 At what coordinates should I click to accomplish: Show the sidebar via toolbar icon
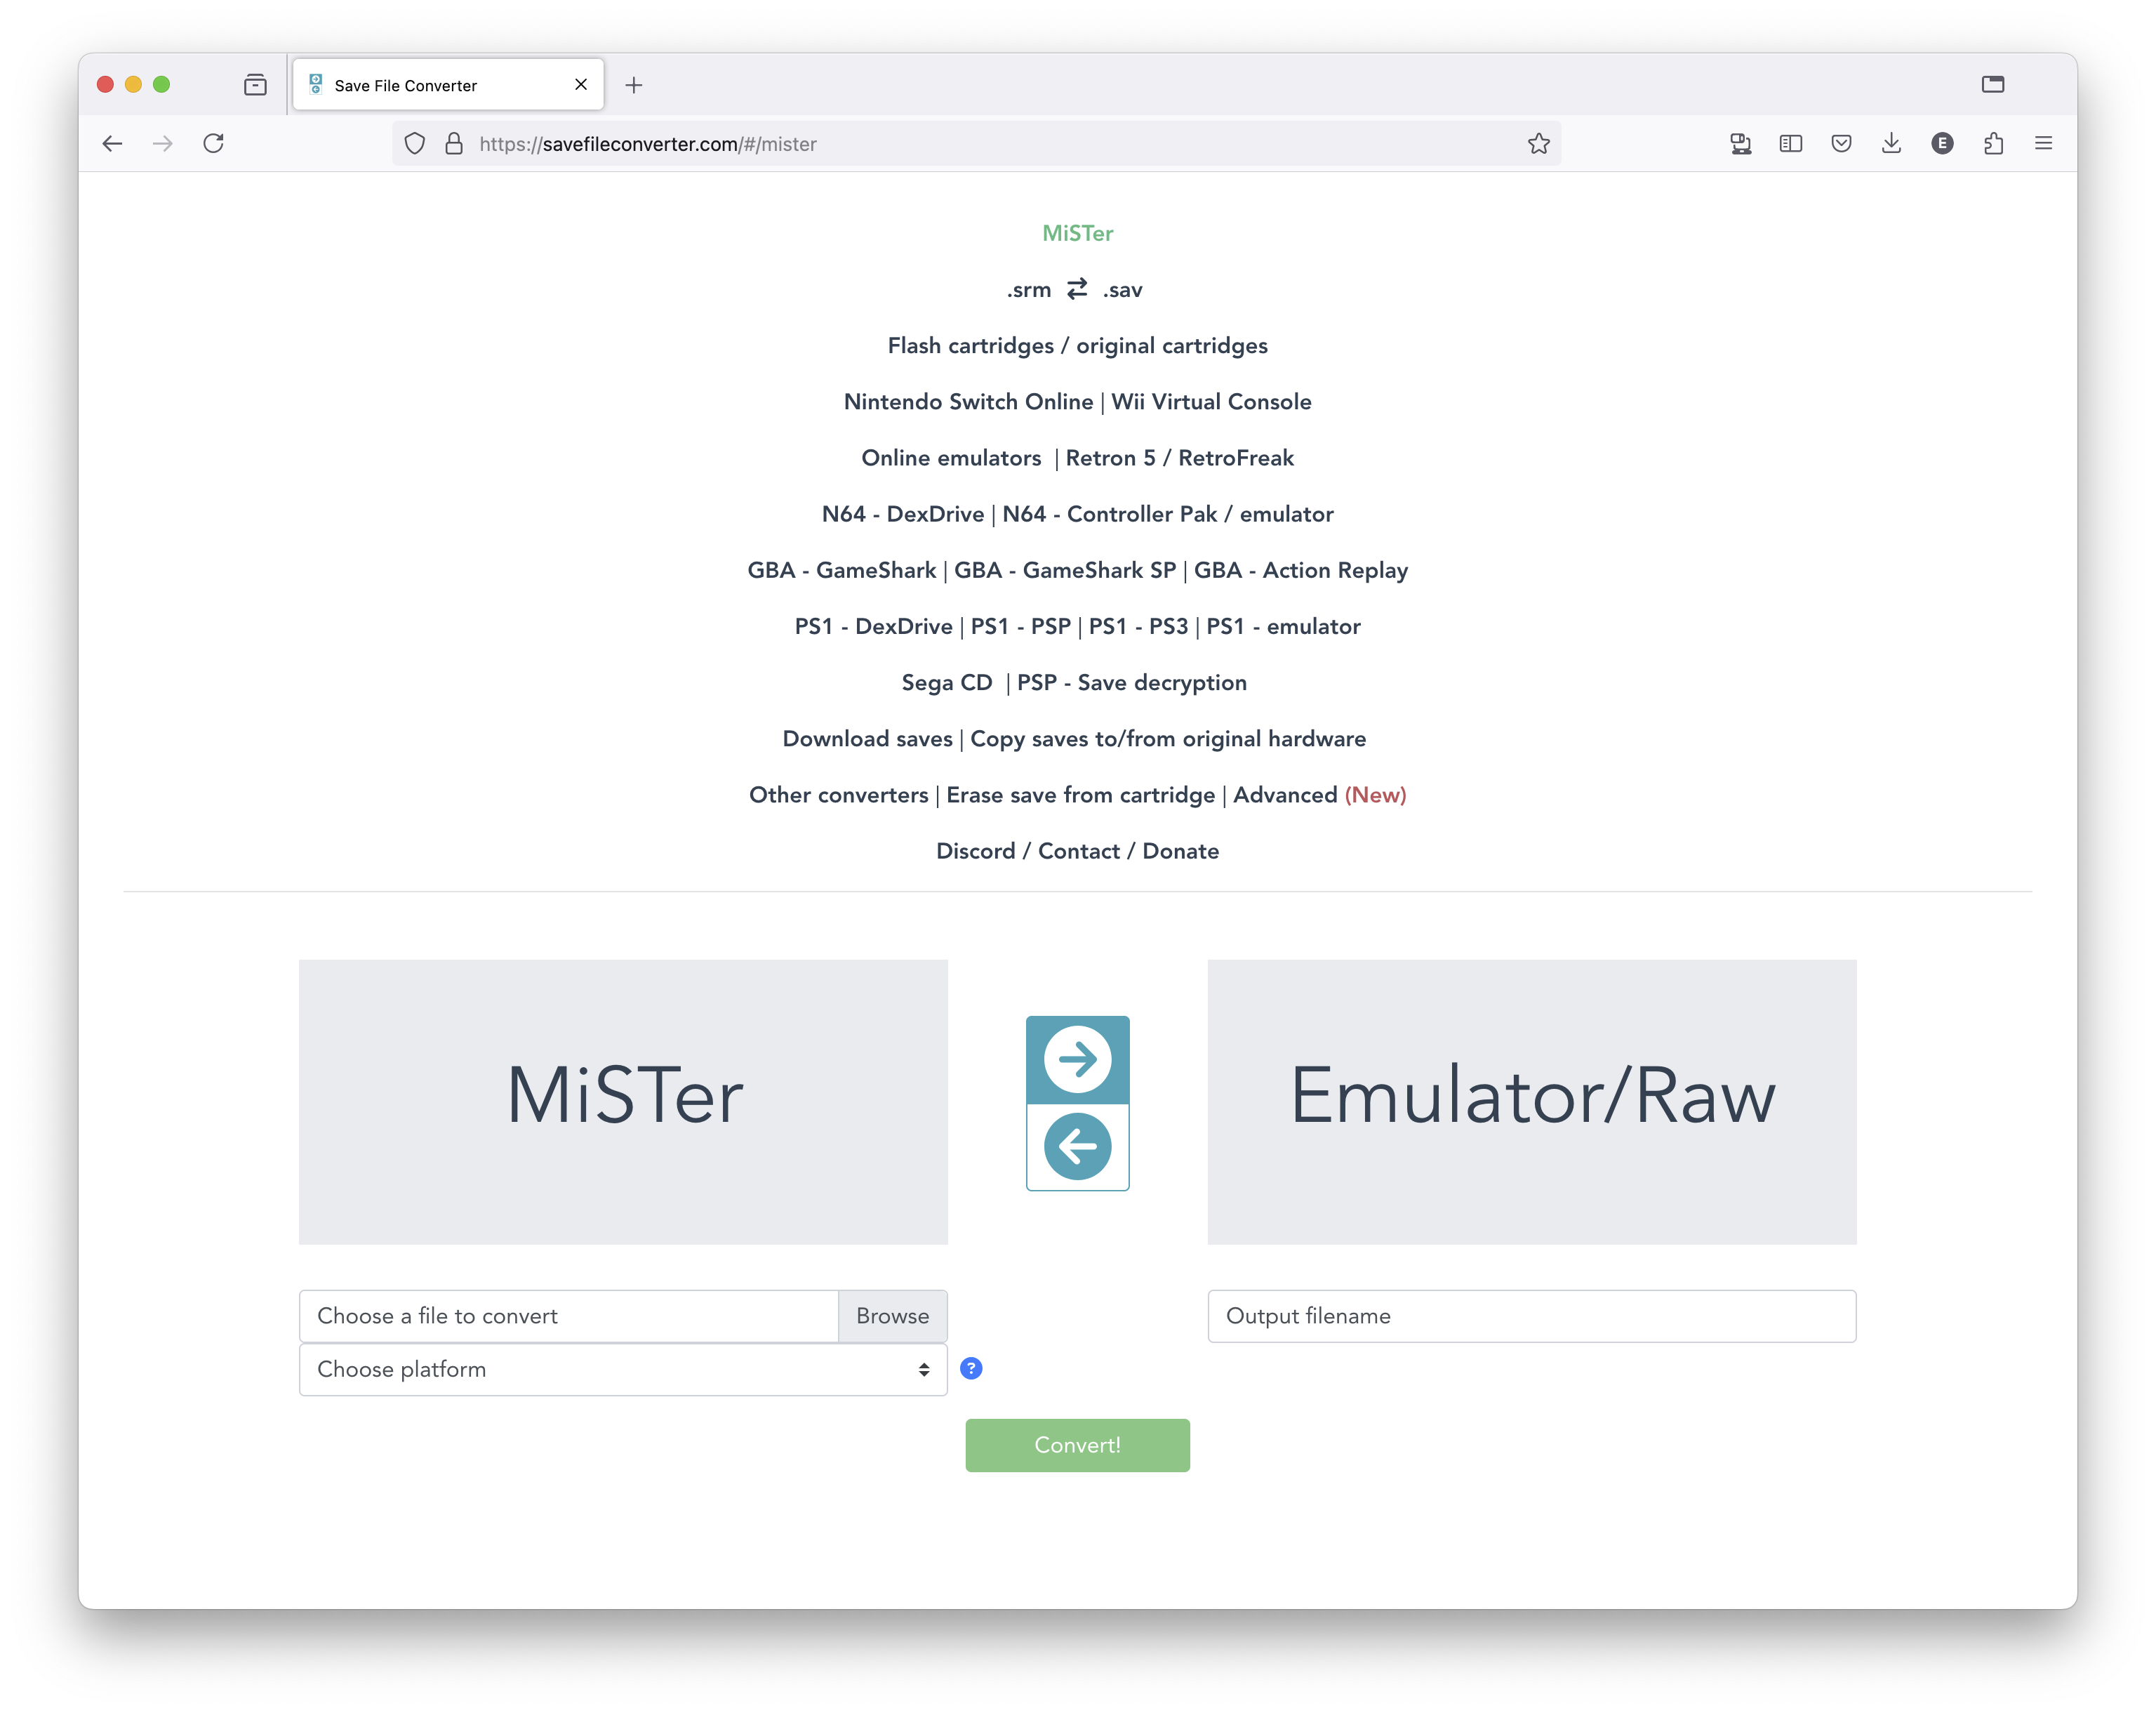tap(1791, 143)
